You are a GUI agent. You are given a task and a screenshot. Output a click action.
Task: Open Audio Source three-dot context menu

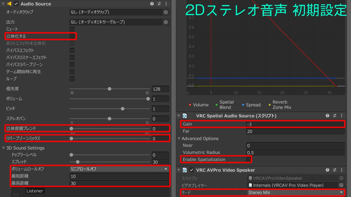[x=166, y=4]
